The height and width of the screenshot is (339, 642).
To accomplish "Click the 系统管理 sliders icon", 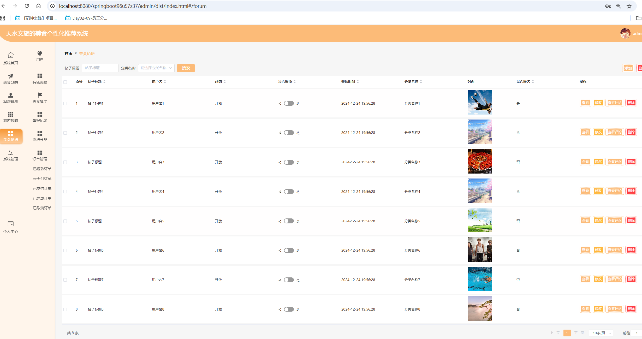I will tap(11, 153).
